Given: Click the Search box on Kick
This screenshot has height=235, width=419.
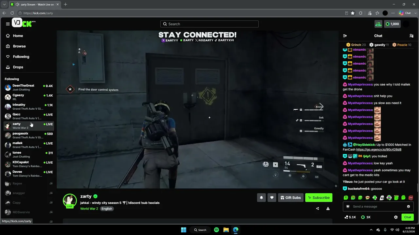Looking at the screenshot, I should pos(209,24).
